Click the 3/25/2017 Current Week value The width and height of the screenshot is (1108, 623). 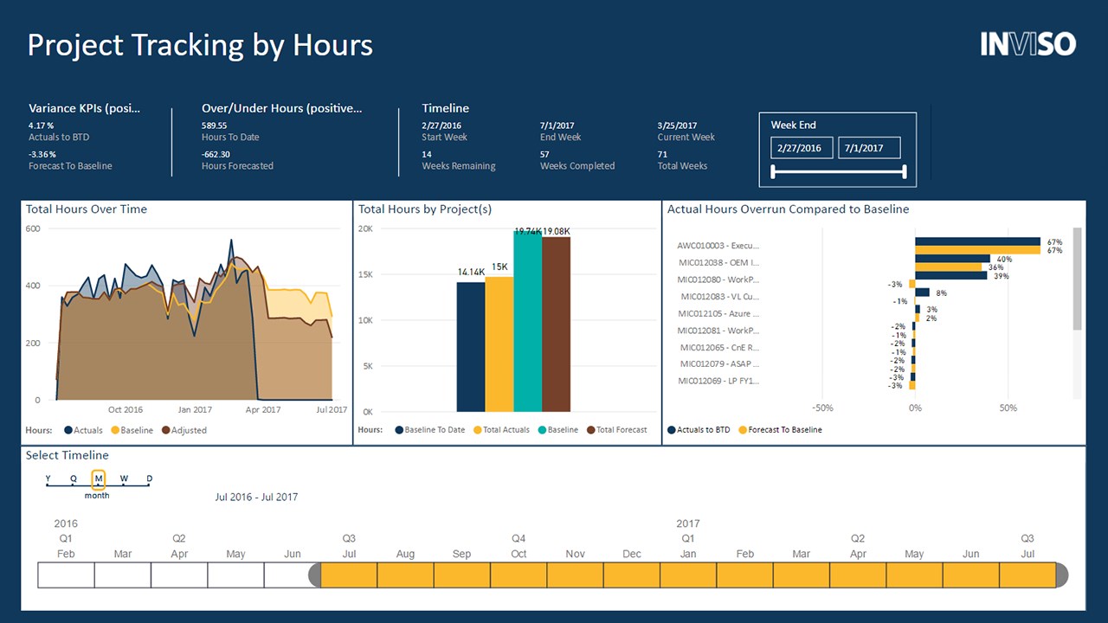pyautogui.click(x=677, y=125)
